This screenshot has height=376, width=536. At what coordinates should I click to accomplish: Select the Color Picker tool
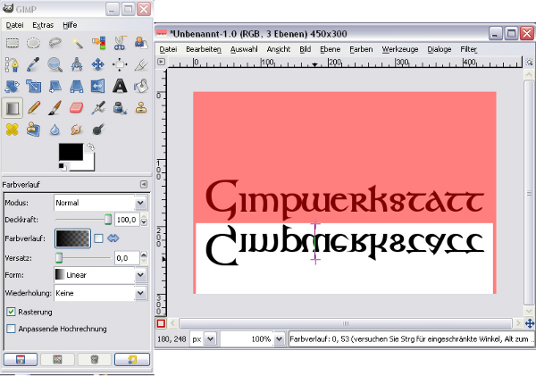click(34, 64)
